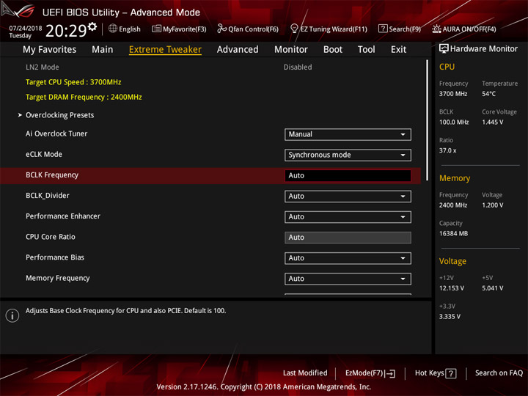Click the +12V 12.153 V reading
The image size is (528, 396).
(452, 288)
